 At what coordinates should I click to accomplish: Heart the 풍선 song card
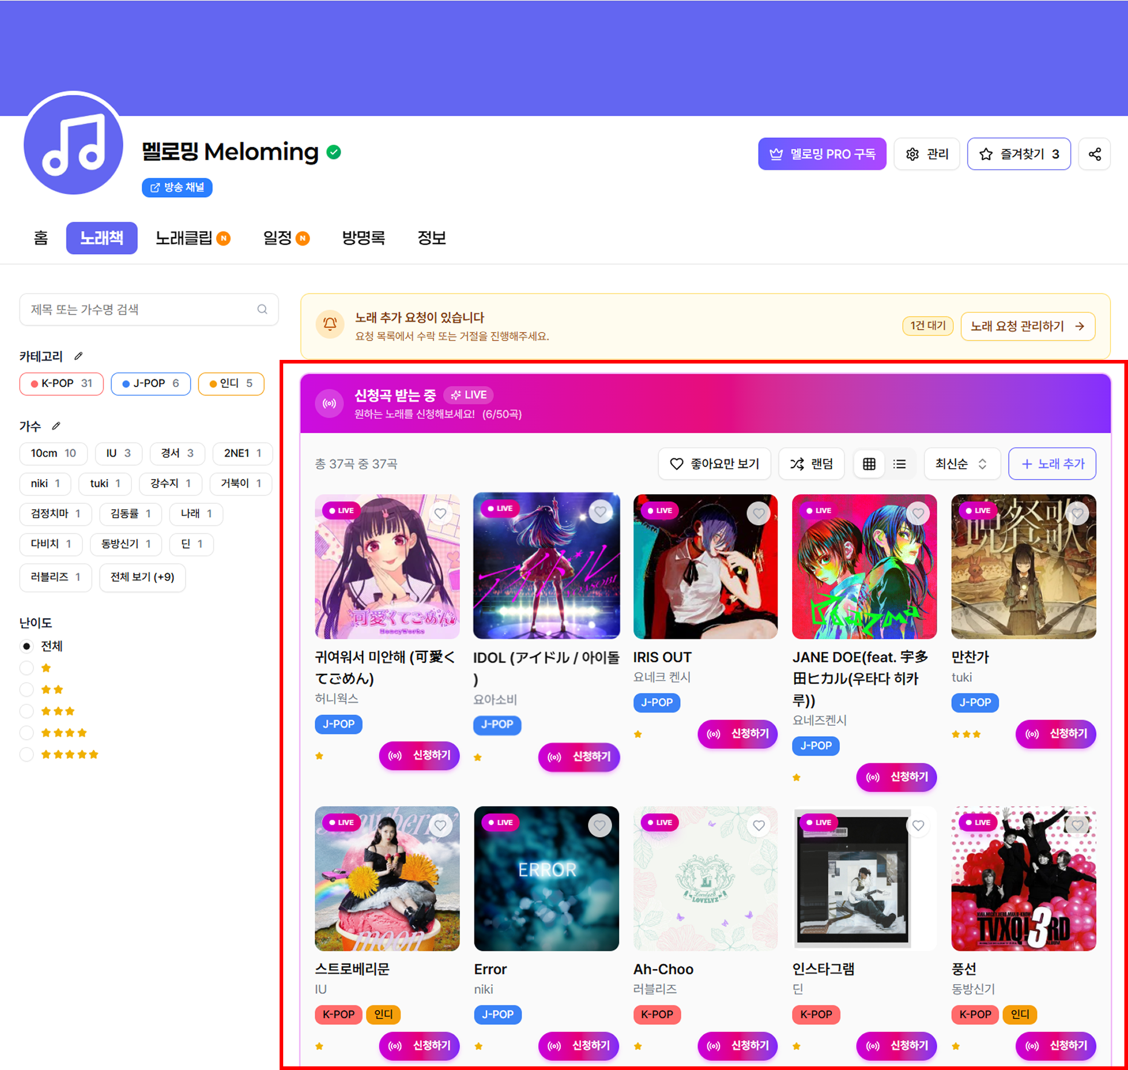click(x=1077, y=826)
